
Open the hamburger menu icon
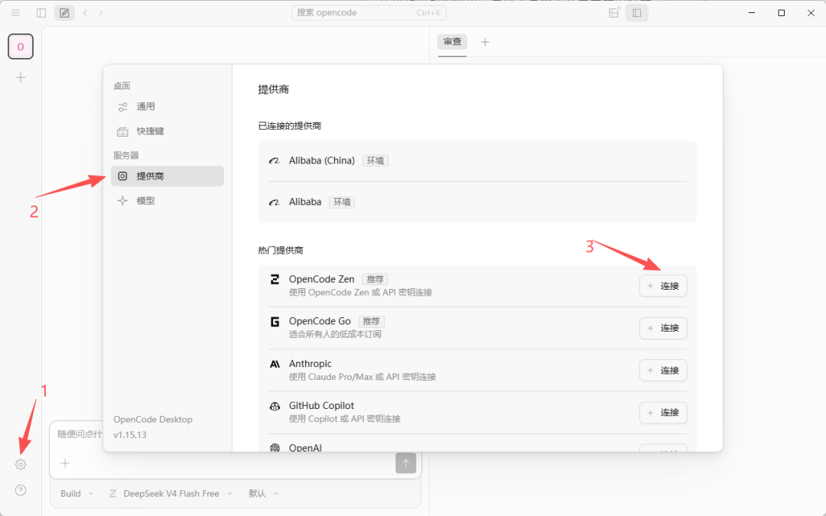click(x=15, y=13)
